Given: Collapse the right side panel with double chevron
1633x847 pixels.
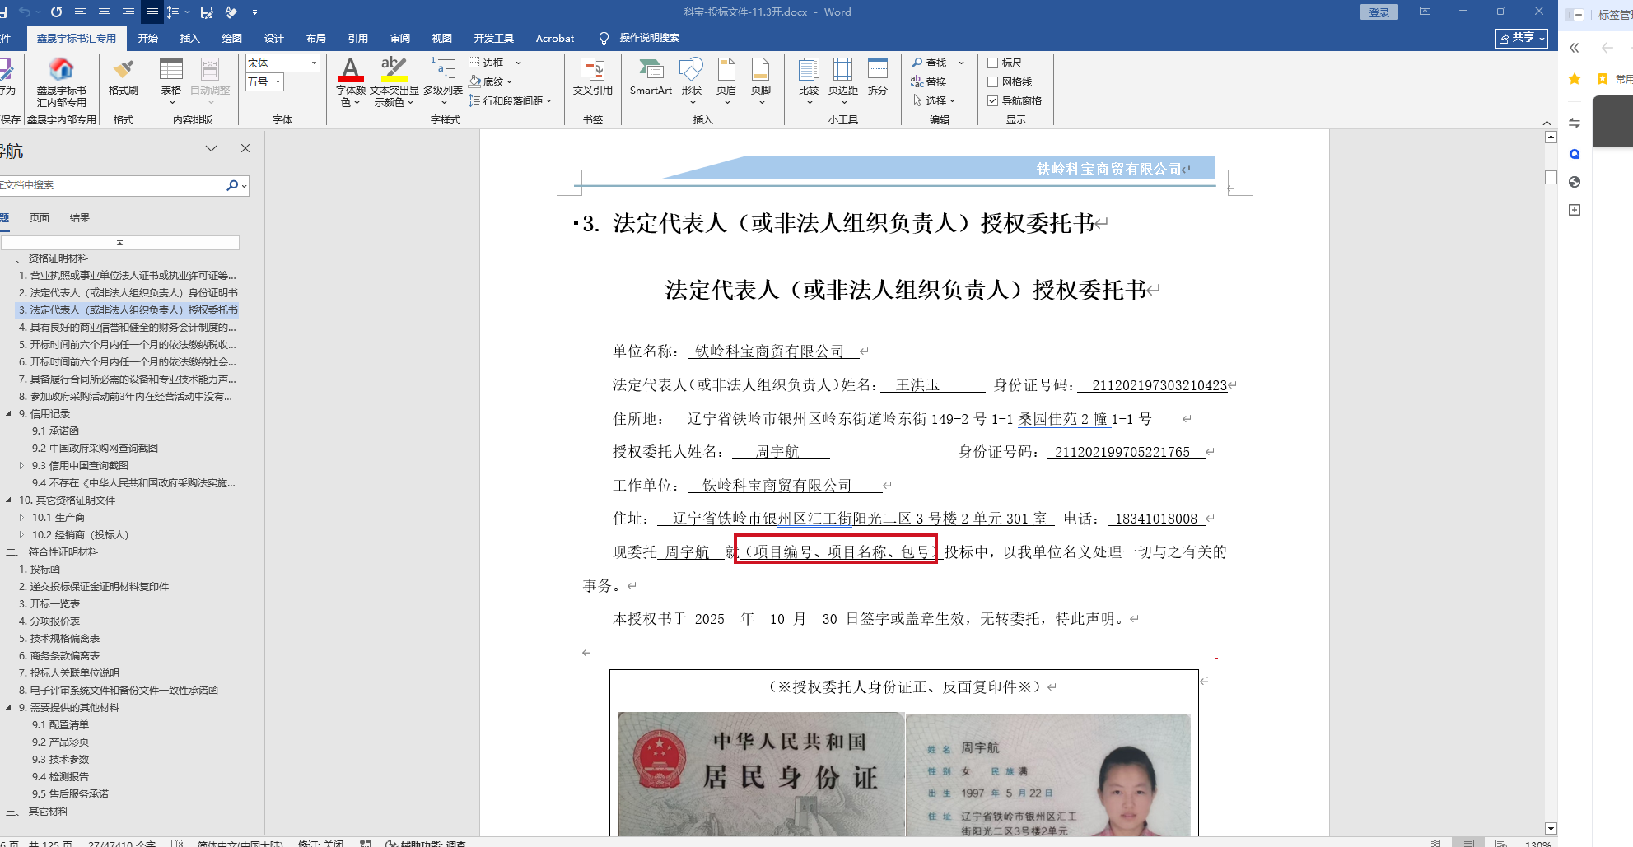Looking at the screenshot, I should pos(1575,48).
